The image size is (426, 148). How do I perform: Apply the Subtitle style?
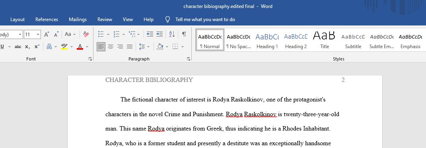click(x=353, y=40)
